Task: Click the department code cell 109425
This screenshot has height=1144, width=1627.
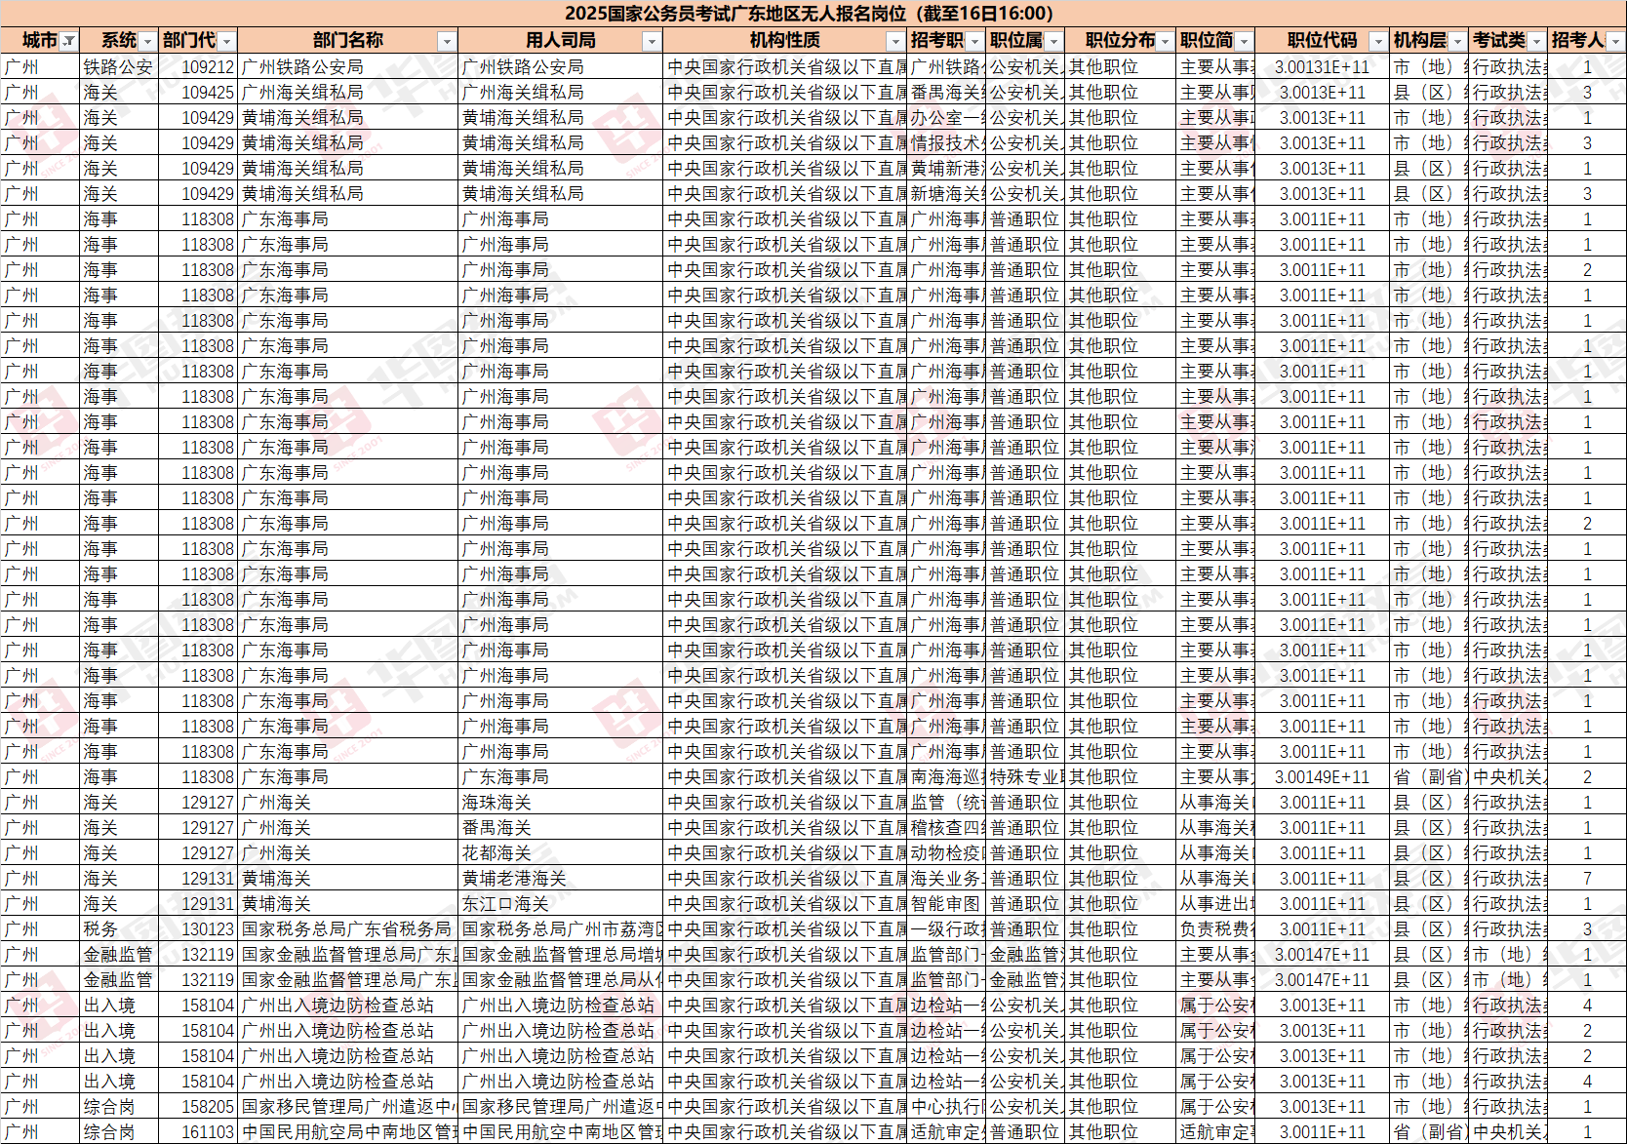Action: pyautogui.click(x=198, y=93)
